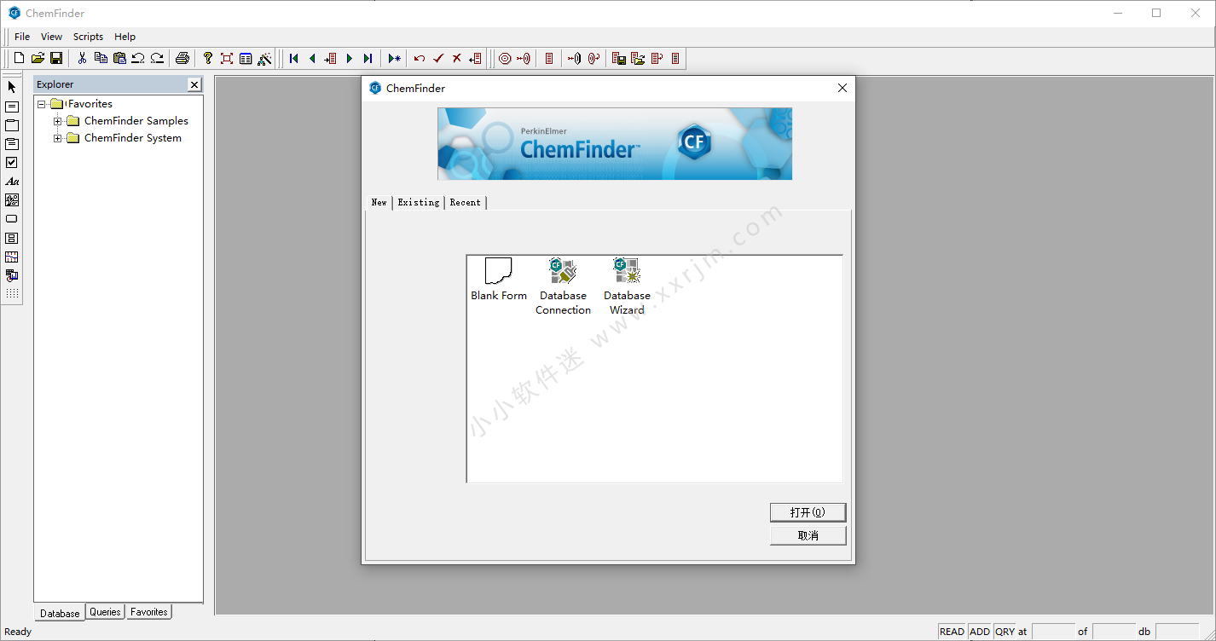Select the Frame tool in the left toolbox
The image size is (1216, 641).
12,125
